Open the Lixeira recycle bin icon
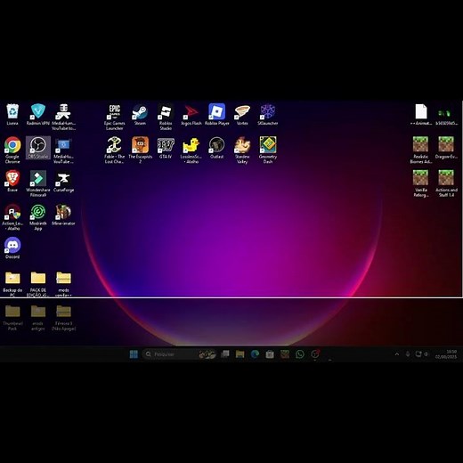Viewport: 463px width, 463px height. click(x=12, y=114)
